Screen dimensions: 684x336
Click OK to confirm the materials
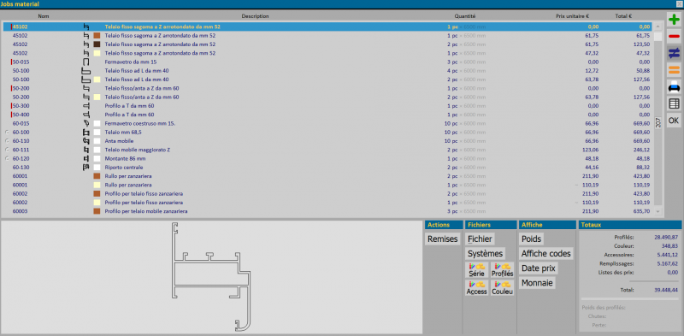tap(674, 121)
